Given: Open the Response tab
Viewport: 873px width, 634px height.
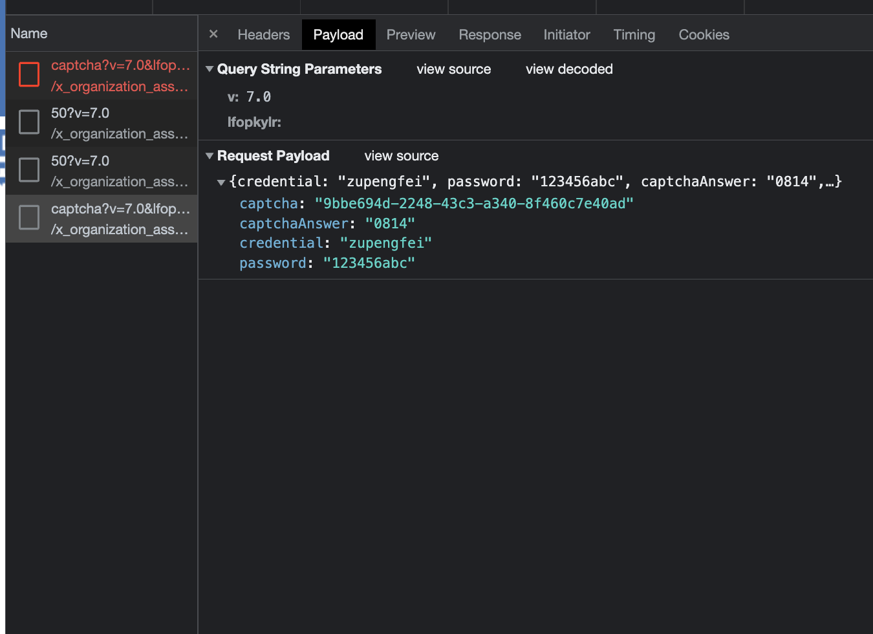Looking at the screenshot, I should coord(490,35).
